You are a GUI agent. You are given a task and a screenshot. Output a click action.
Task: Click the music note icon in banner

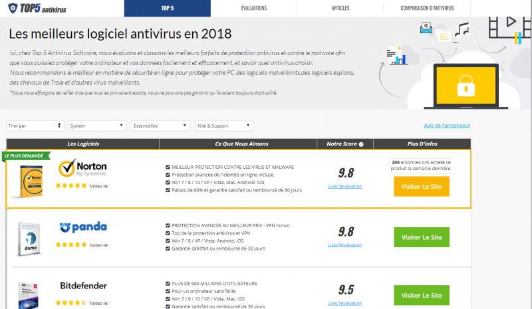462,30
